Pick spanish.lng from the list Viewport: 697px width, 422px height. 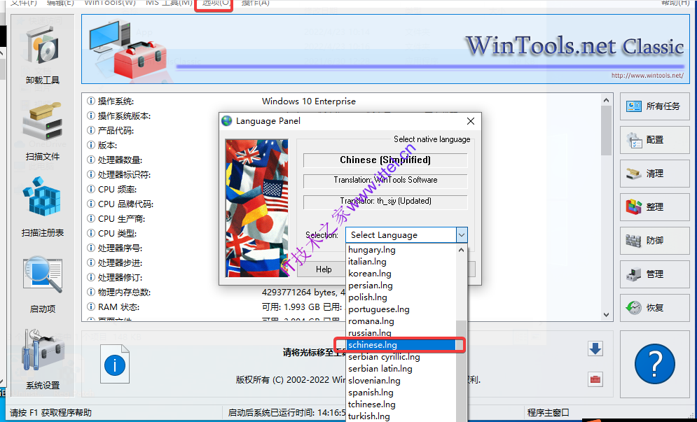pos(401,393)
